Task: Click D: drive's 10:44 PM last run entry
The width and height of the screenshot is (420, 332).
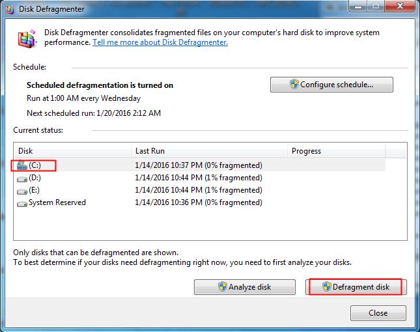Action: [199, 178]
